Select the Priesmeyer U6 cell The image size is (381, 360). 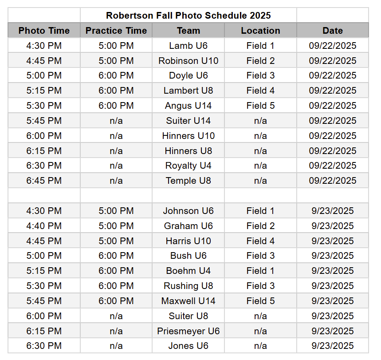click(x=188, y=331)
